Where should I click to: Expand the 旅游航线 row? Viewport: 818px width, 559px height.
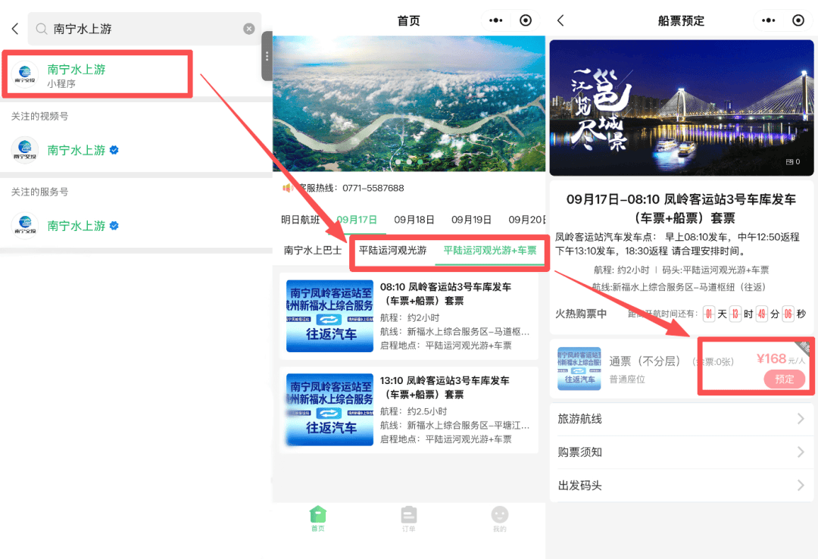point(682,419)
